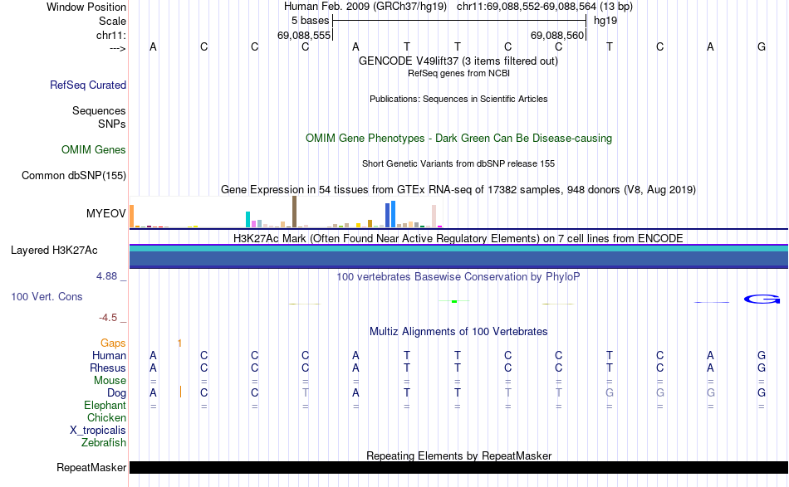
Task: Select the RepeatMasker track label
Action: [91, 467]
